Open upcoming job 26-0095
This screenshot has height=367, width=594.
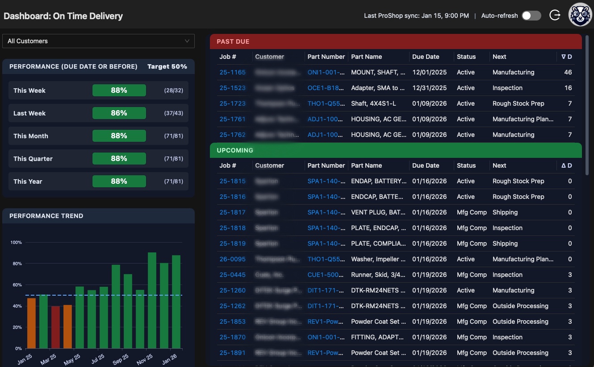coord(232,259)
